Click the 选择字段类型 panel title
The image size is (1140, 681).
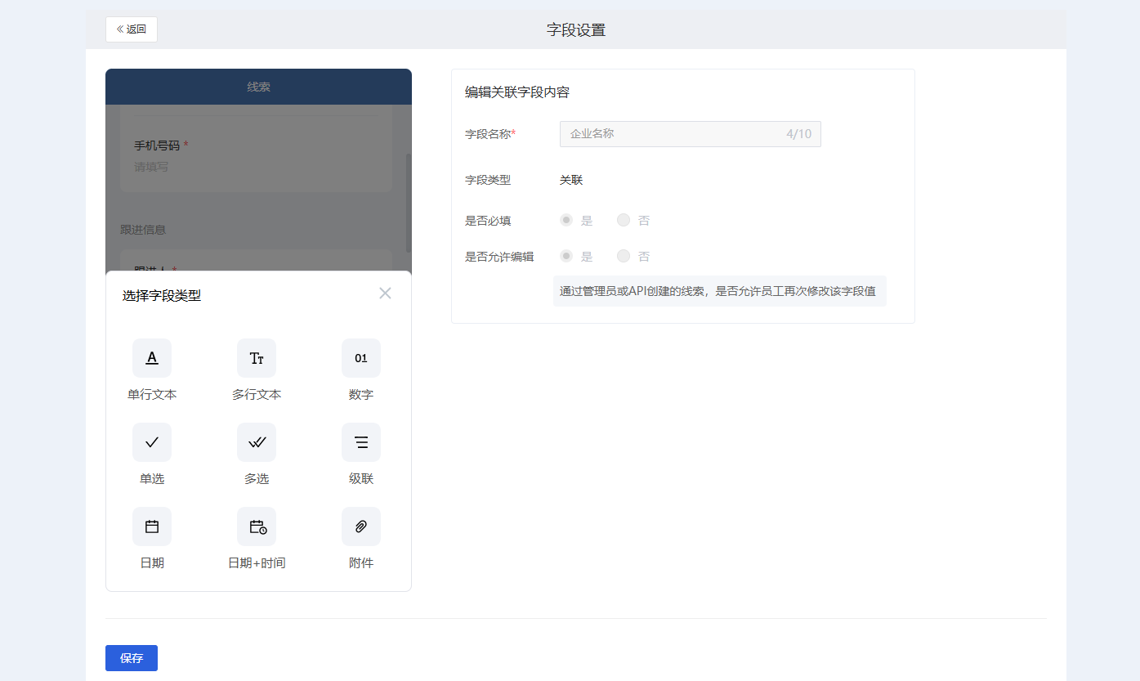(162, 296)
